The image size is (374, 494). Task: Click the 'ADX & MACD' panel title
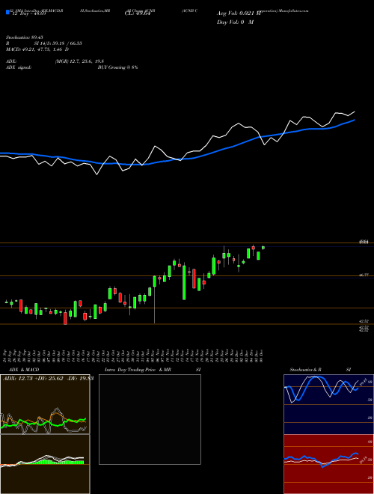[24, 370]
